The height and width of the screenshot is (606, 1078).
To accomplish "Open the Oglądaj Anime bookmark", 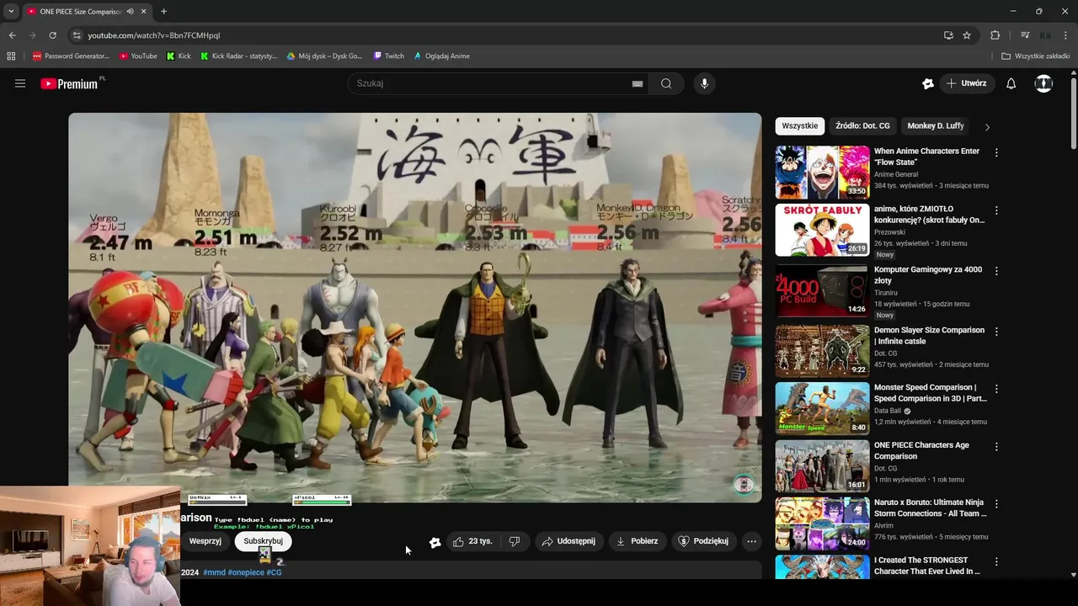I will [441, 56].
